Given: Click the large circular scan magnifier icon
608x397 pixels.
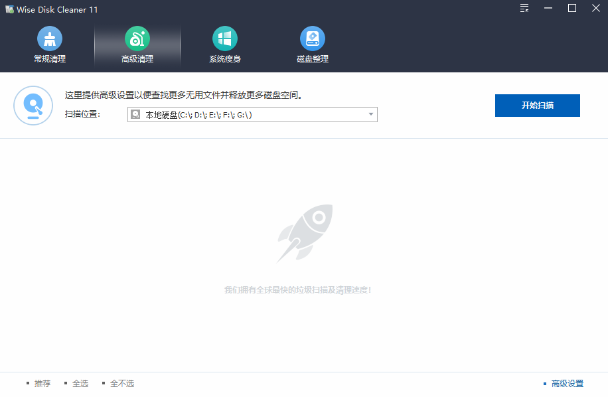Looking at the screenshot, I should tap(33, 106).
